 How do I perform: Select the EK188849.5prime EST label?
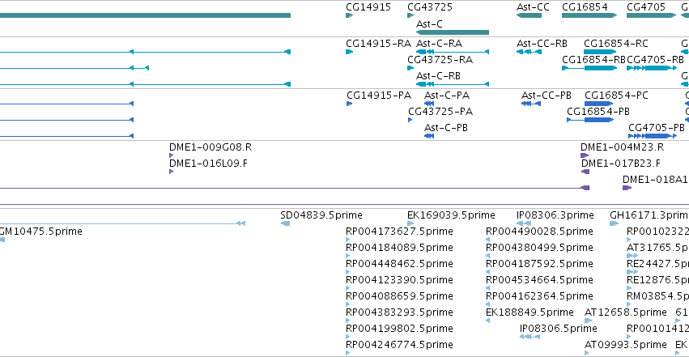coord(530,312)
